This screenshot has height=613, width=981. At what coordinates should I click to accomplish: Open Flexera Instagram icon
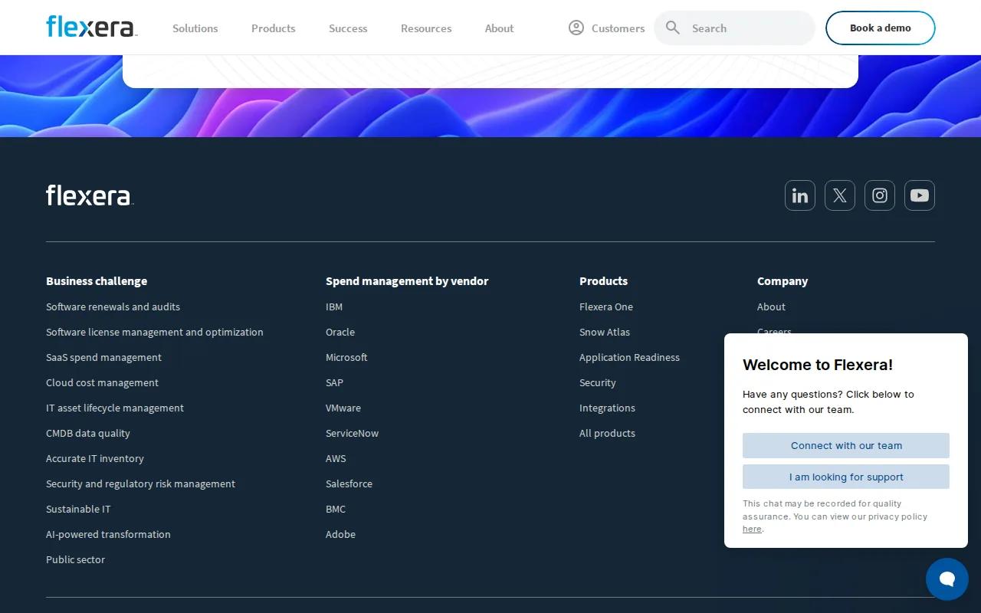pyautogui.click(x=880, y=195)
